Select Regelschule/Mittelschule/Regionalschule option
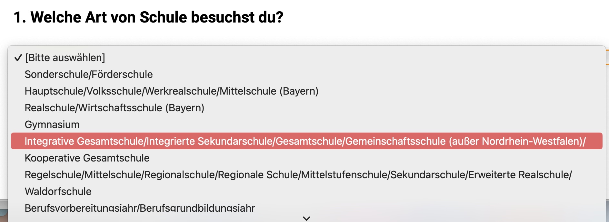609x222 pixels. (306, 175)
